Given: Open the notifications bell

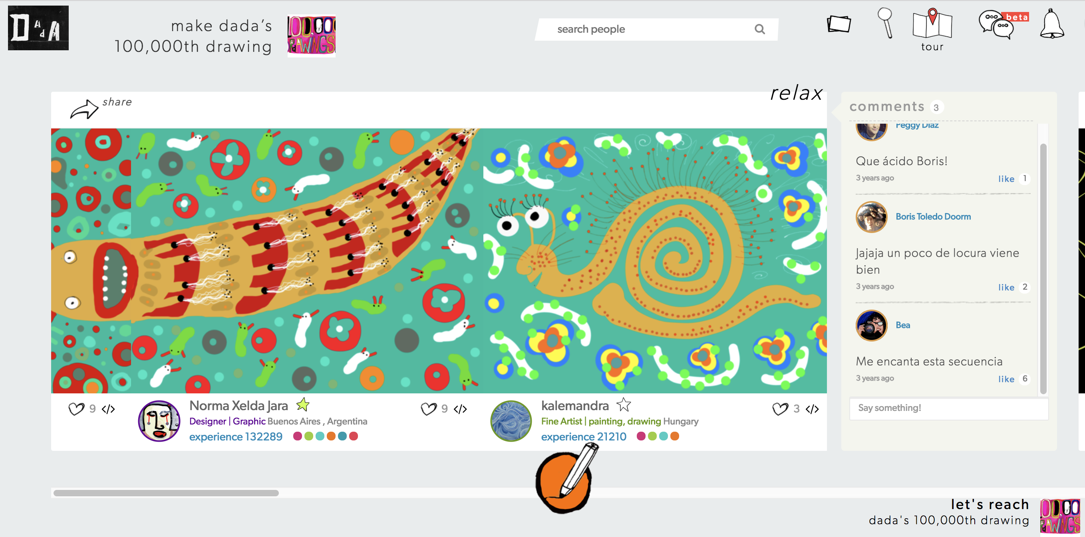Looking at the screenshot, I should coord(1052,24).
